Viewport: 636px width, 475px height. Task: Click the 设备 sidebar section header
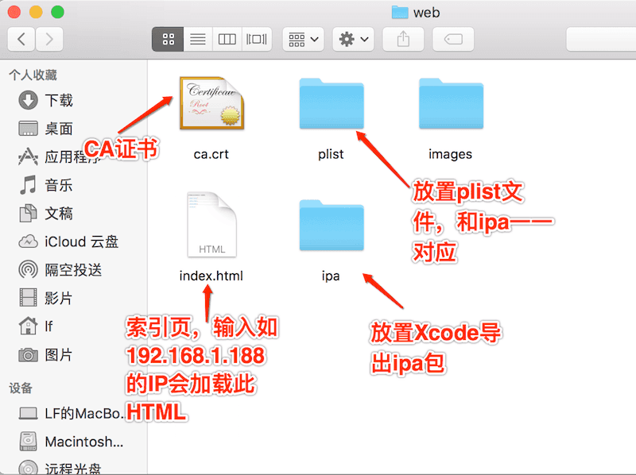coord(21,388)
